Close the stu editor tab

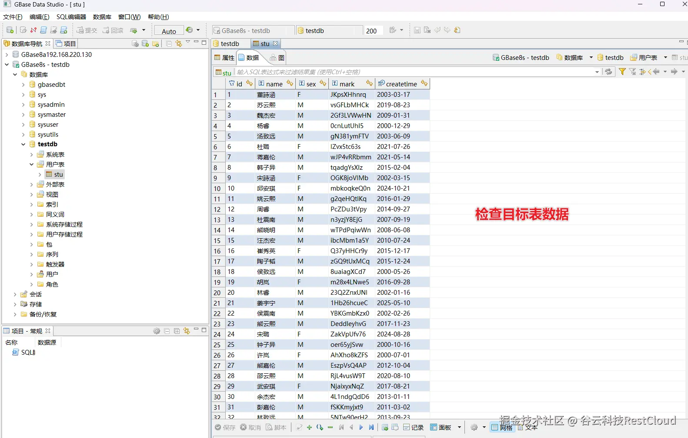(275, 43)
